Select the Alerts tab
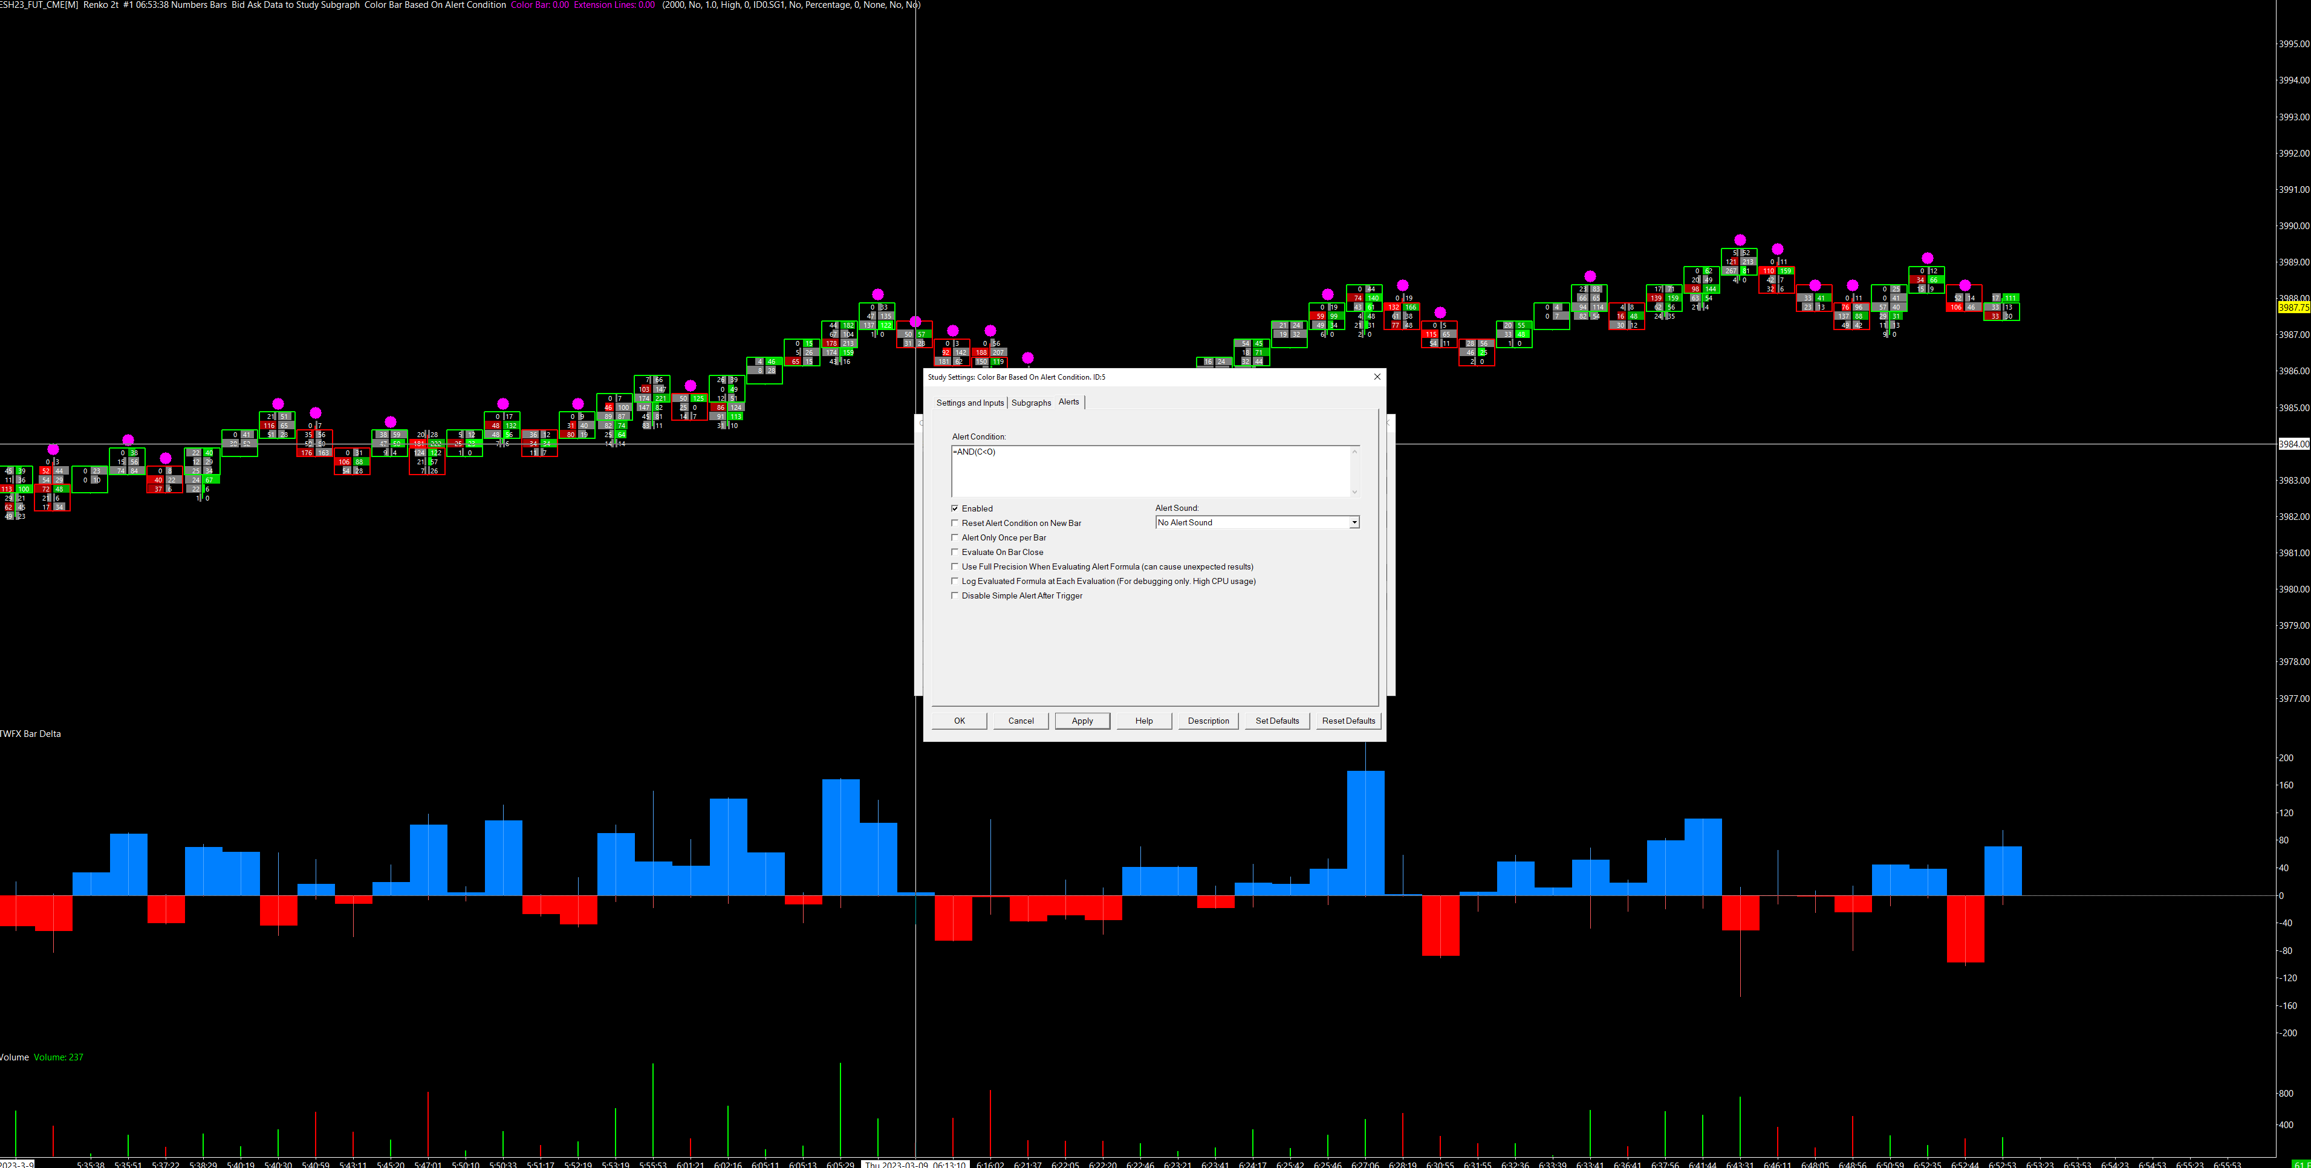Viewport: 2311px width, 1168px height. pos(1068,402)
